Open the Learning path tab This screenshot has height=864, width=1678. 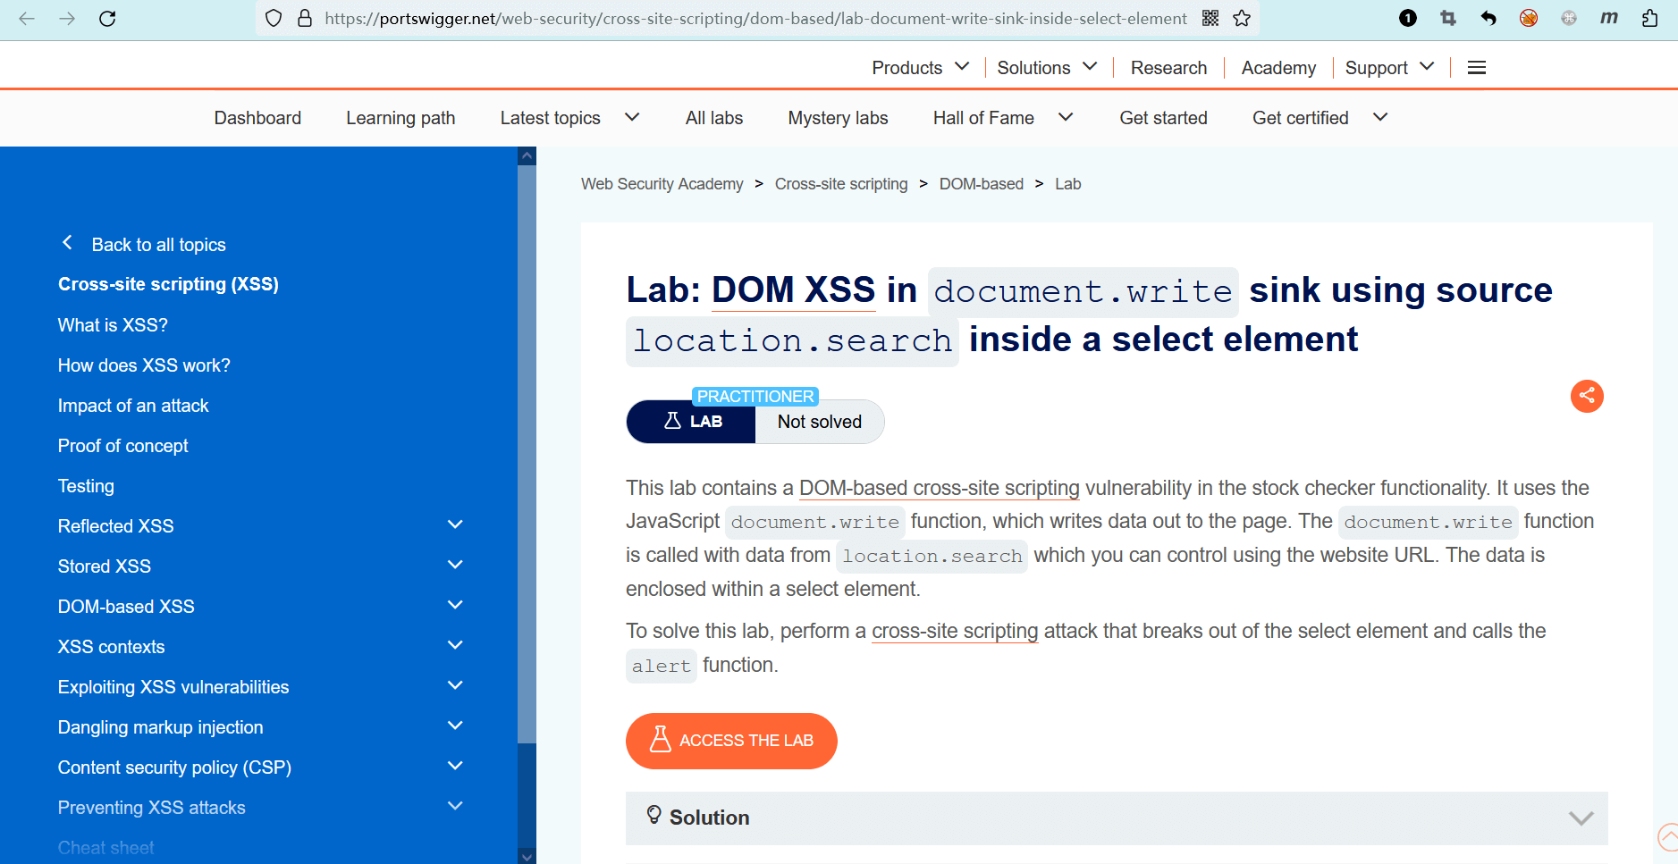(401, 118)
